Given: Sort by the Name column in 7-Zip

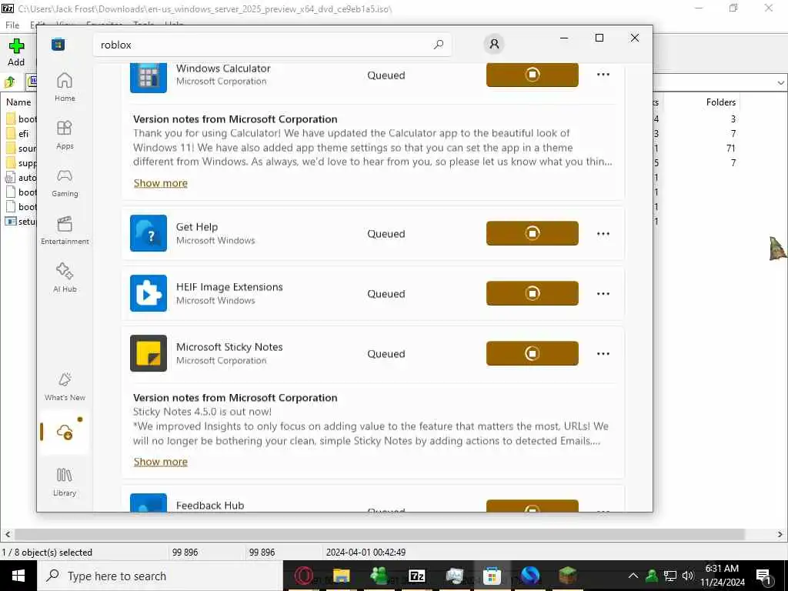Looking at the screenshot, I should (x=18, y=102).
